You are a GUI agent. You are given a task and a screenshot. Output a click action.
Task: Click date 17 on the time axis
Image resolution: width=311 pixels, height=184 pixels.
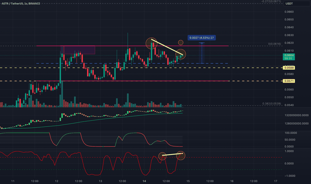pos(276,181)
